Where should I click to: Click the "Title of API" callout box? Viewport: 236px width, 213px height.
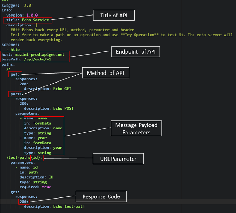coord(113,15)
